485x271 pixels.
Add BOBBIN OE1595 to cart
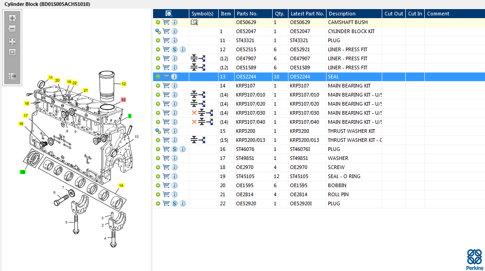click(166, 185)
